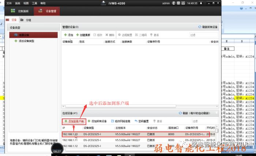Click 连接方式 column header
The height and width of the screenshot is (156, 256).
(x=110, y=42)
